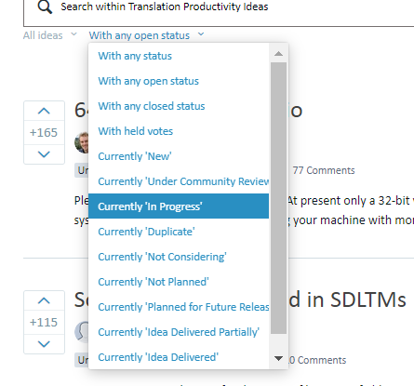The height and width of the screenshot is (386, 414).
Task: Click the dropdown list scroll-down arrow
Action: (278, 358)
